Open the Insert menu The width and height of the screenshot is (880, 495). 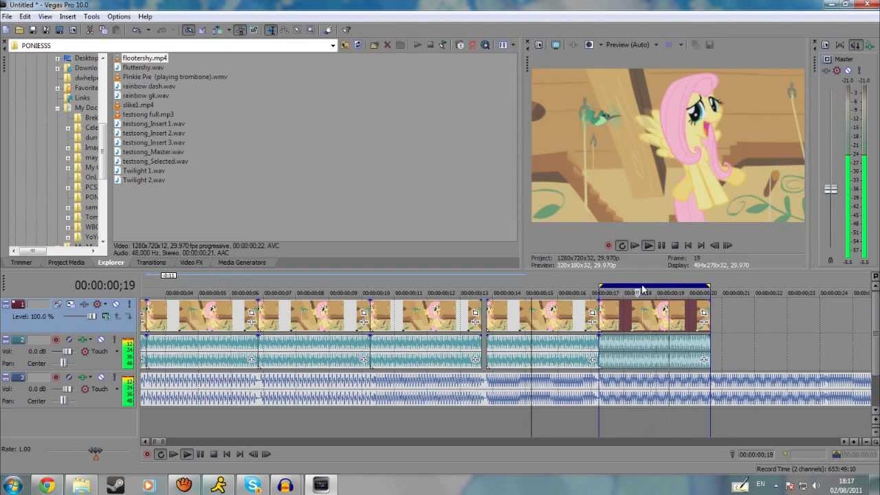(x=67, y=16)
